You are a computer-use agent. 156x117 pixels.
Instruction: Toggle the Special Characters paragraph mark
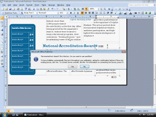tap(86, 9)
